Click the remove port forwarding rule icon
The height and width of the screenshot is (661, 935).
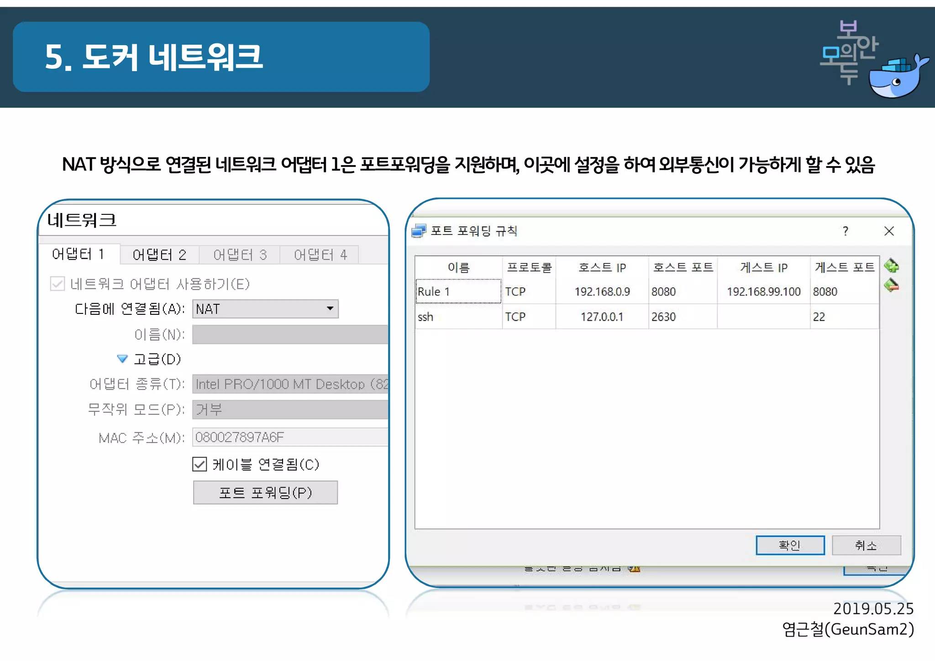pos(891,286)
